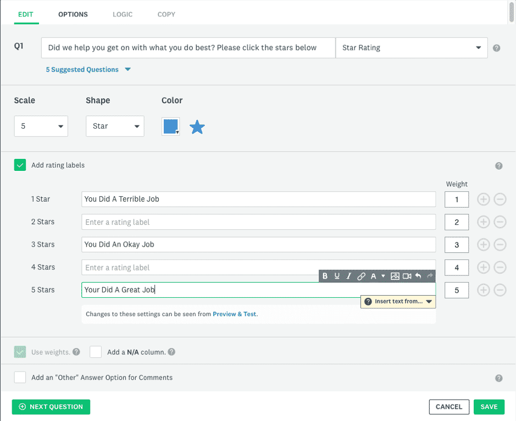Viewport: 516px width, 421px height.
Task: Click the video embed icon
Action: point(407,276)
